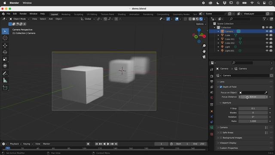Open the Object properties tab icon
275x155 pixels.
(212, 111)
